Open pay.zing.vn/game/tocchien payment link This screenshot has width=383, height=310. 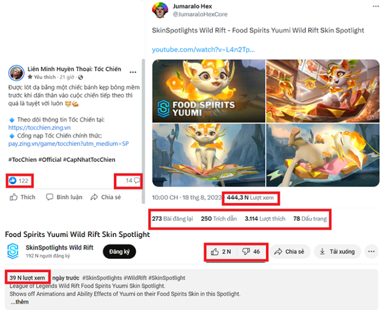click(x=68, y=144)
